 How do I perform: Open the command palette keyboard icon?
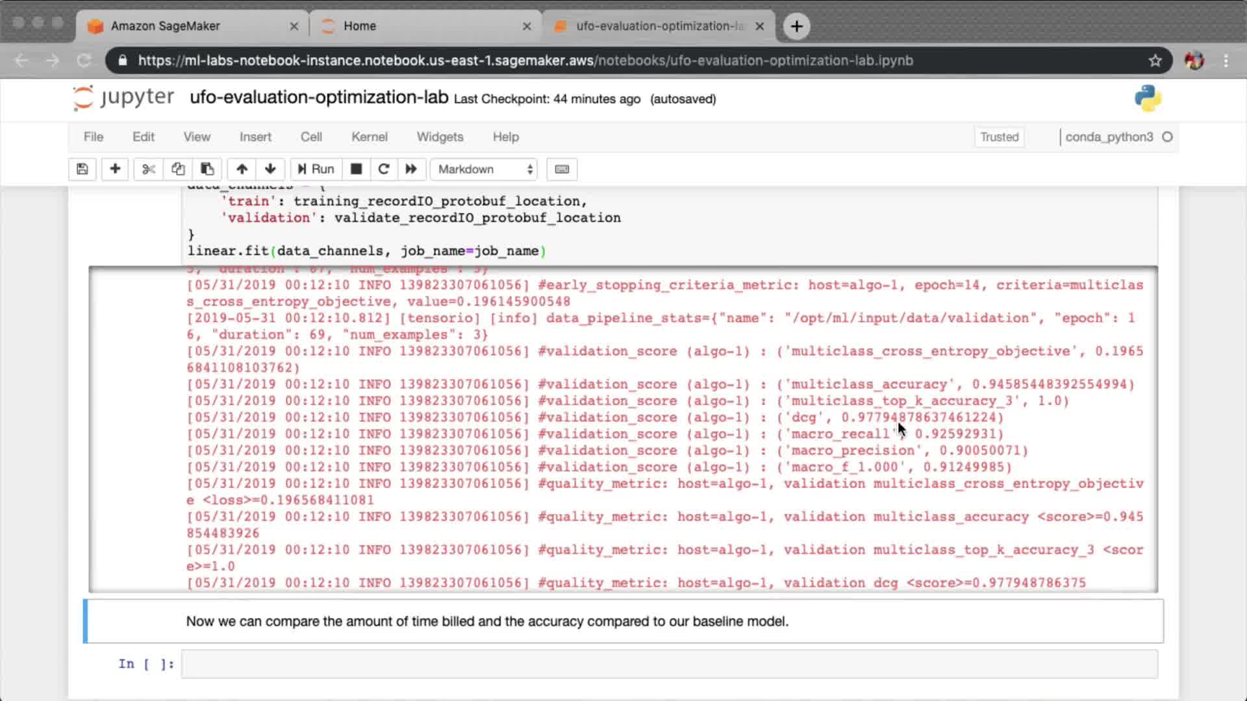562,169
